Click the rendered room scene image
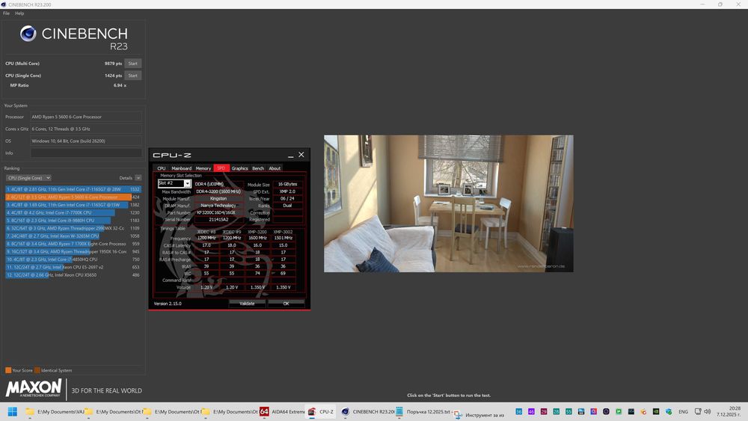This screenshot has width=748, height=421. (448, 203)
